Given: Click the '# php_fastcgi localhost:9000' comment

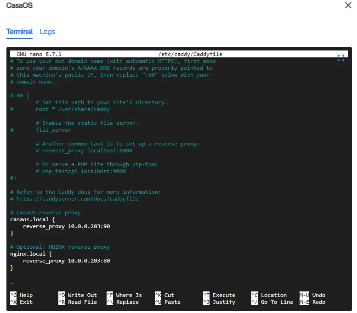Looking at the screenshot, I should pyautogui.click(x=81, y=171).
